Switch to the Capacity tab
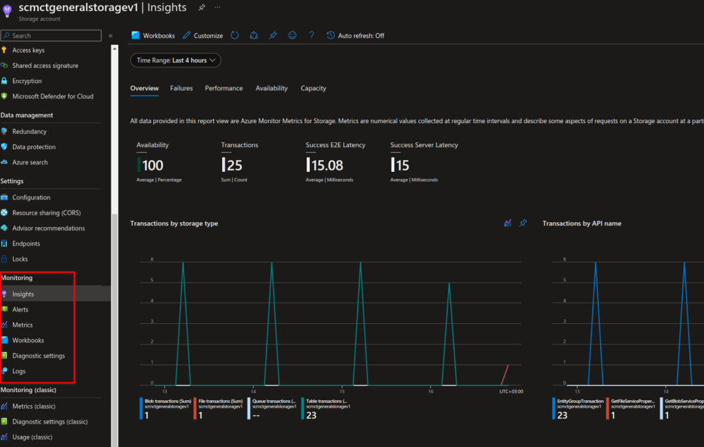 (x=313, y=88)
